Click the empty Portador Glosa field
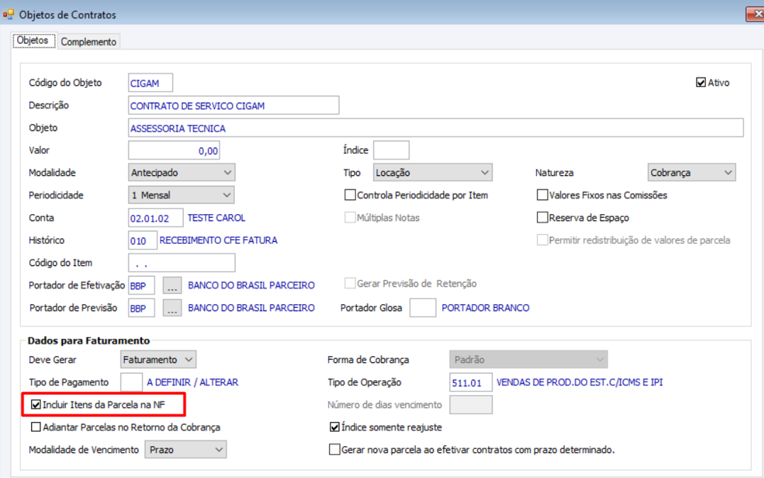Viewport: 764px width, 478px height. 423,308
